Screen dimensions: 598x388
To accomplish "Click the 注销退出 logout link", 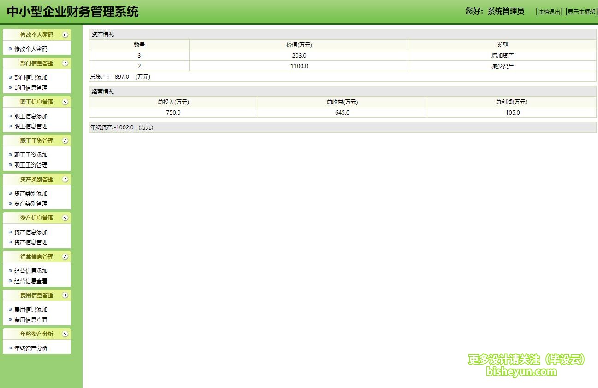I will (x=549, y=12).
